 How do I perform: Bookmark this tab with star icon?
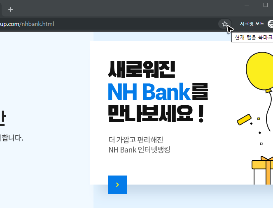click(225, 24)
